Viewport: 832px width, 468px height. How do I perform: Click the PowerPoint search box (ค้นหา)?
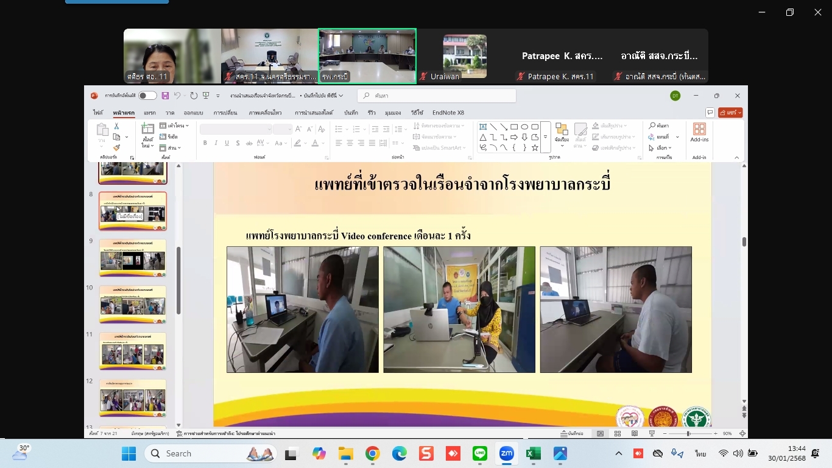(437, 96)
